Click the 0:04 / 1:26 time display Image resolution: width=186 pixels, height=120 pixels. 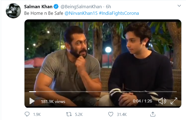coord(142,101)
